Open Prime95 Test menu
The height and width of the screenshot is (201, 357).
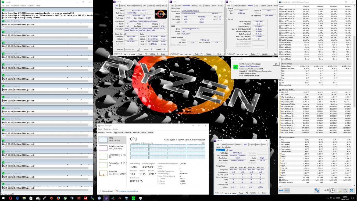[3, 6]
